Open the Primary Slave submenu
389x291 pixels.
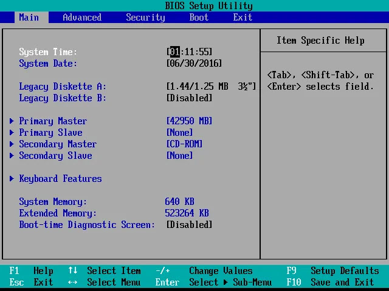pyautogui.click(x=50, y=132)
